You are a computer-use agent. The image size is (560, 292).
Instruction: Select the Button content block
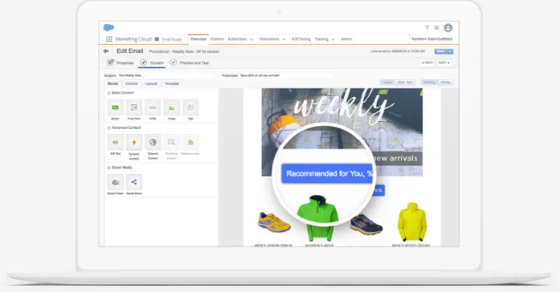coord(115,108)
